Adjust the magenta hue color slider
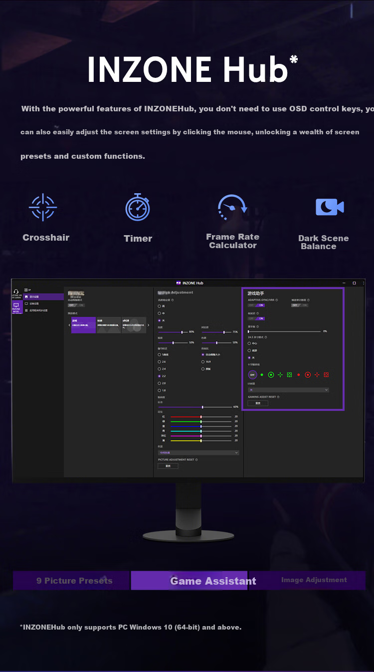The width and height of the screenshot is (374, 672). pos(201,436)
